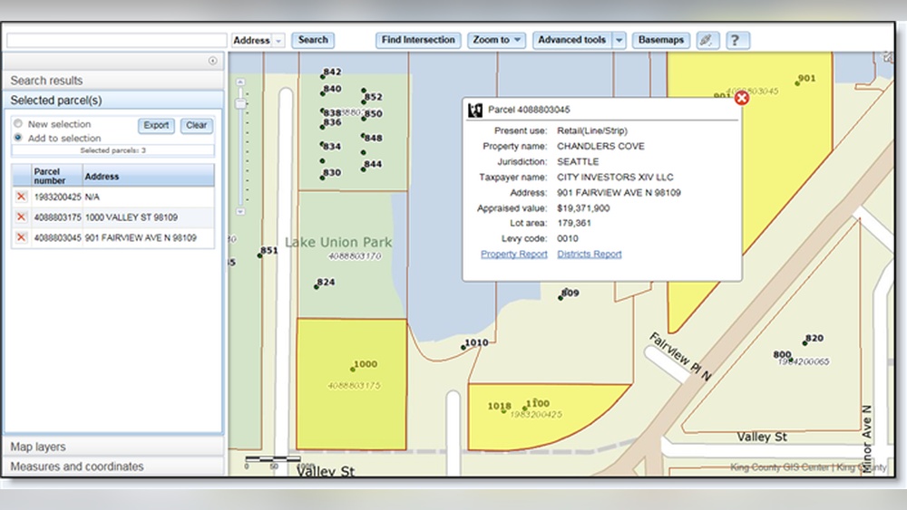The height and width of the screenshot is (510, 907).
Task: Delete parcel 4088803045 row with red X
Action: click(21, 238)
